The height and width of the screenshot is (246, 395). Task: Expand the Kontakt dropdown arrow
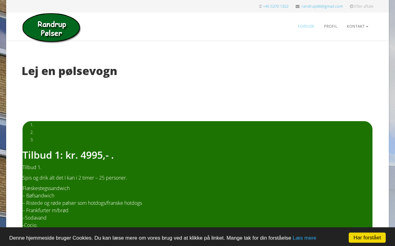367,26
